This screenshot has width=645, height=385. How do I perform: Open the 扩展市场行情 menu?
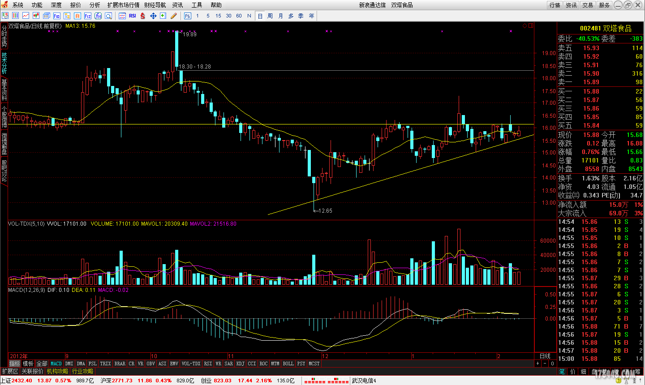pyautogui.click(x=123, y=5)
